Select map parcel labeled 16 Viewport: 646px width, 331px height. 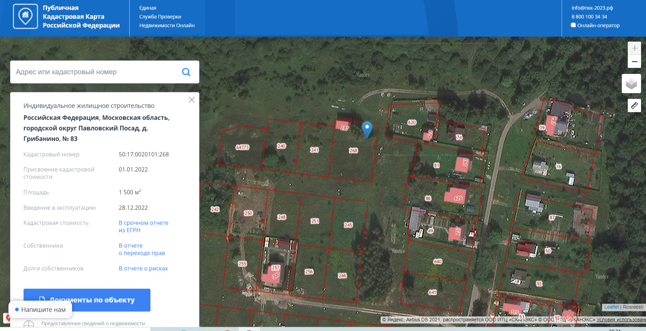coord(558,166)
